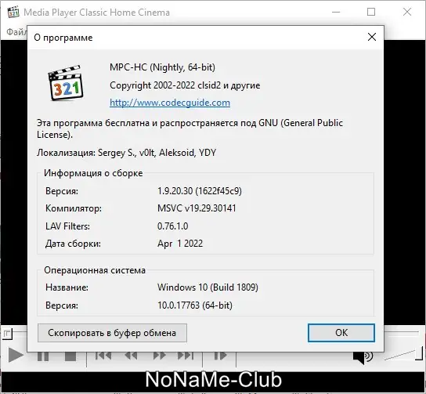Select version text 1.9.20.30 (1622f45c9)

(x=200, y=191)
